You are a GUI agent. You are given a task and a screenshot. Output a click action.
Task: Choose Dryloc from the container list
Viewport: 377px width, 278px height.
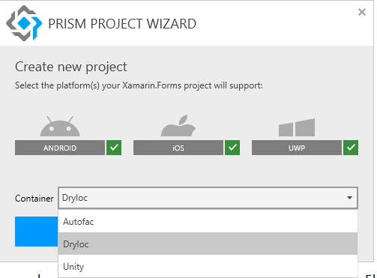click(x=208, y=244)
